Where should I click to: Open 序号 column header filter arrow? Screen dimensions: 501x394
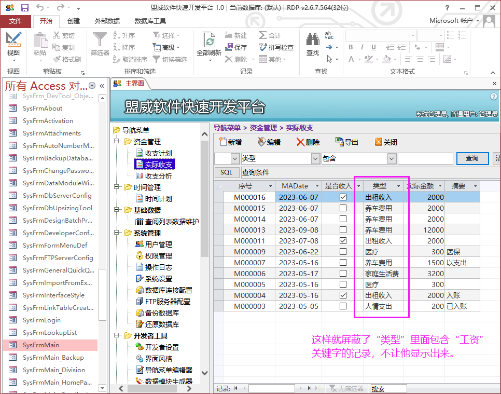pos(270,186)
